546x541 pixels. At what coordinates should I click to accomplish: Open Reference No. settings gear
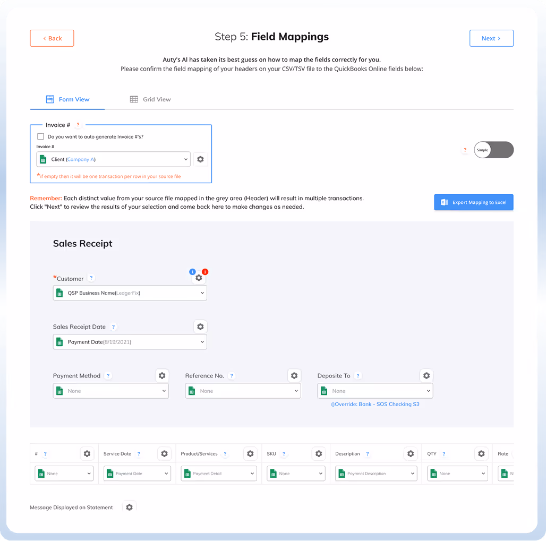[x=294, y=376]
